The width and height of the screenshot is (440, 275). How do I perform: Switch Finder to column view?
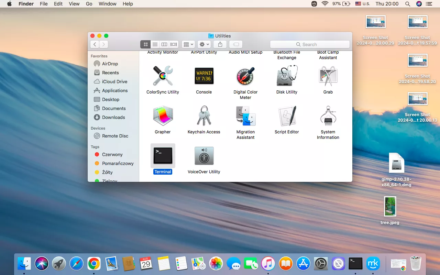pyautogui.click(x=164, y=44)
